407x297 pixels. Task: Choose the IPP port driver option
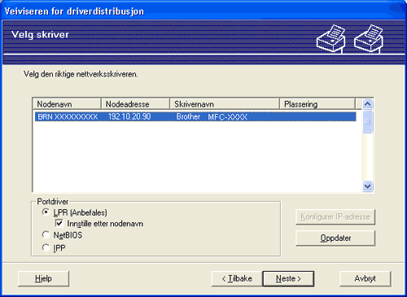pyautogui.click(x=46, y=247)
